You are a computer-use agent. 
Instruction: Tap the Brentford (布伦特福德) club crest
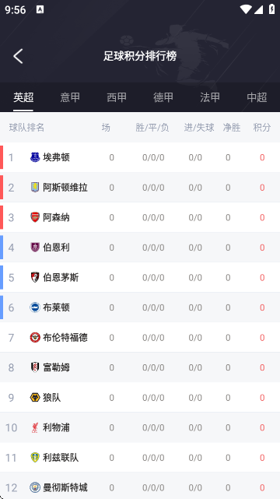point(35,337)
